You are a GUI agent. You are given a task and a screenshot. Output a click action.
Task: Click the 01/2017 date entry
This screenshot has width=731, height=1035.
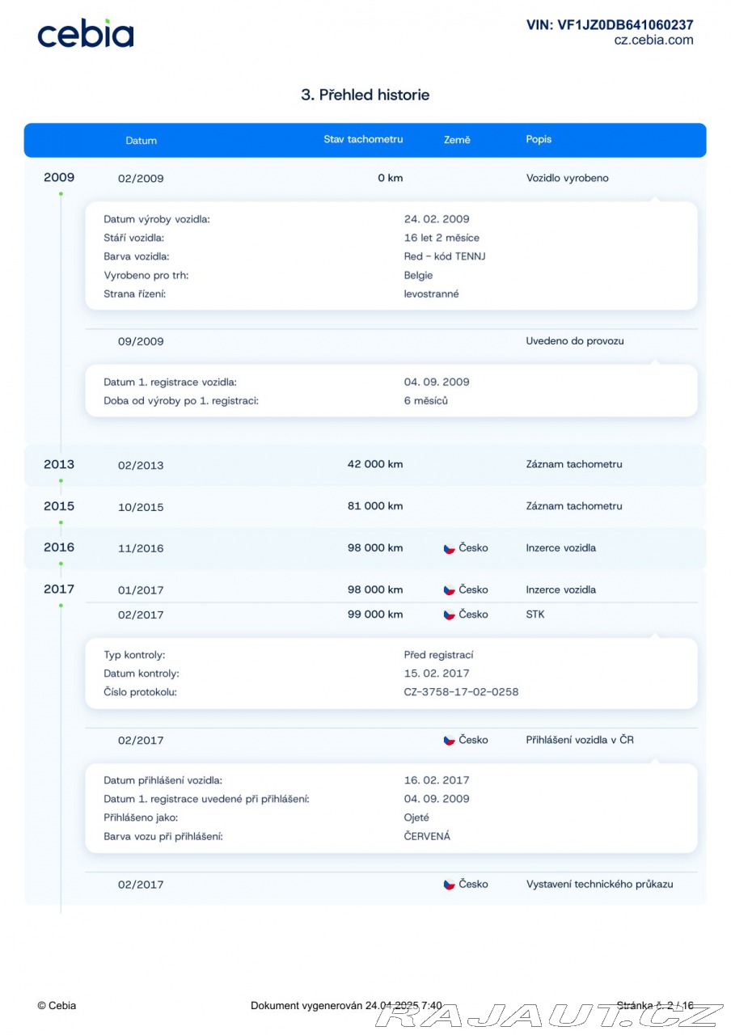pyautogui.click(x=141, y=590)
